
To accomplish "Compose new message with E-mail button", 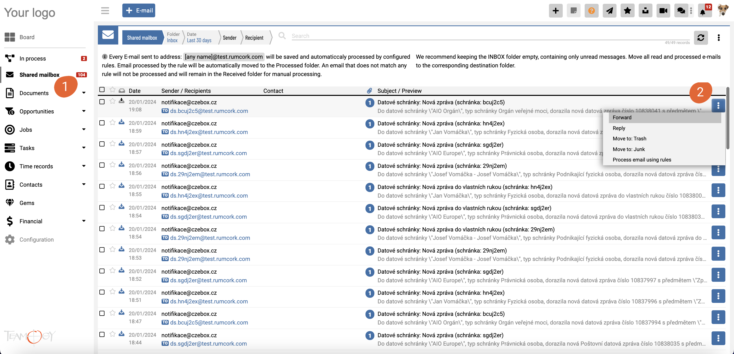I will click(139, 10).
